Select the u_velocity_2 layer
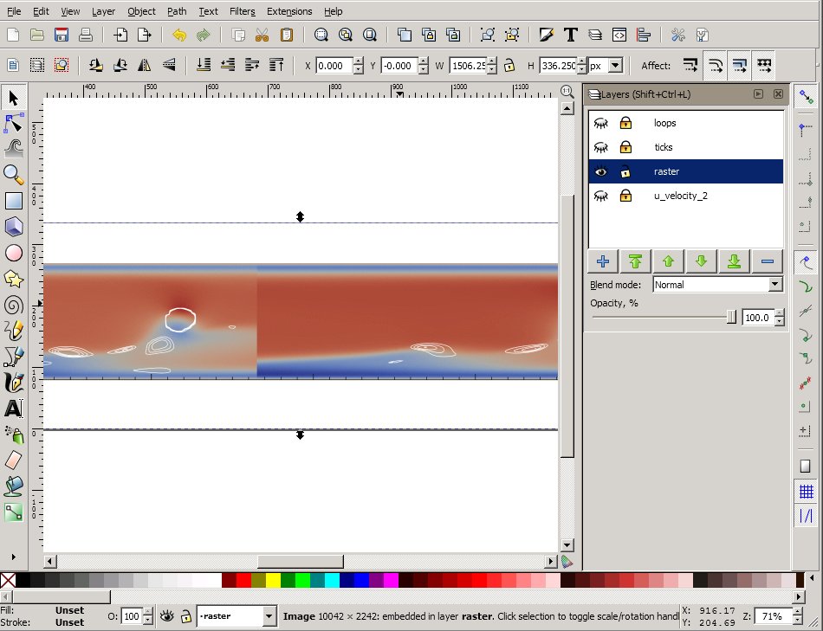The image size is (823, 631). [680, 196]
